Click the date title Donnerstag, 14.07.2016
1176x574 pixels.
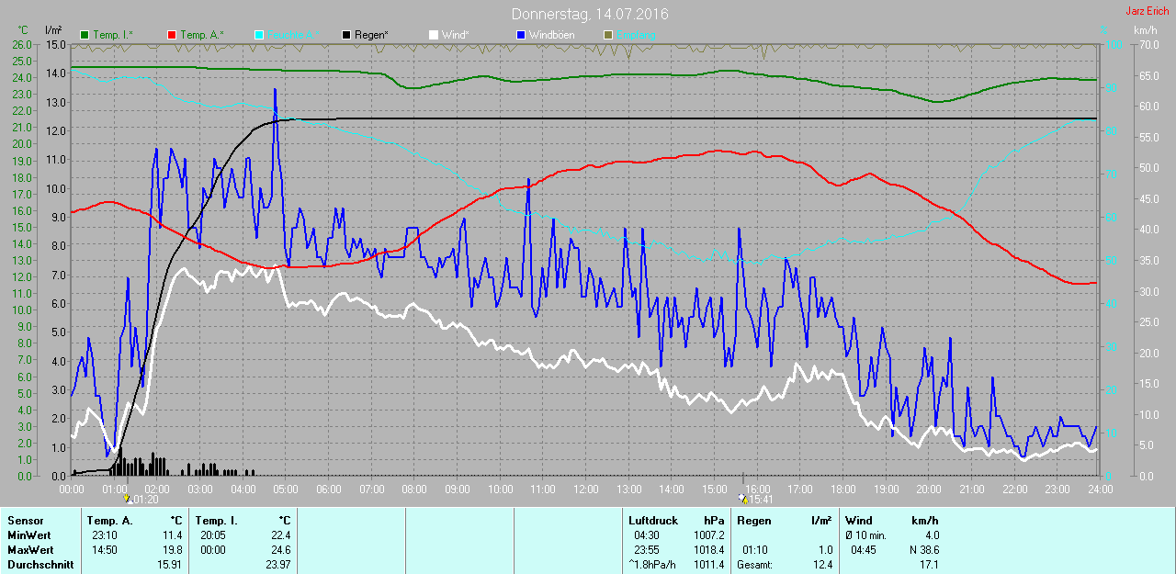(589, 15)
